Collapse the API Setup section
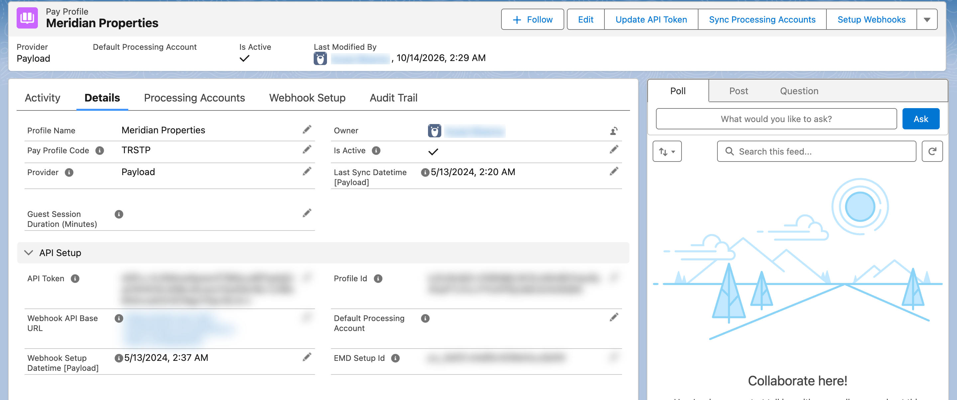The height and width of the screenshot is (400, 957). pos(29,253)
